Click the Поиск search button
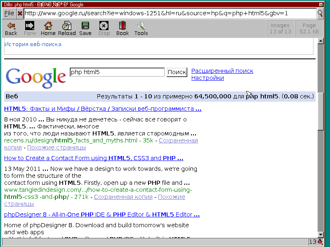The width and height of the screenshot is (330, 247). click(x=177, y=72)
